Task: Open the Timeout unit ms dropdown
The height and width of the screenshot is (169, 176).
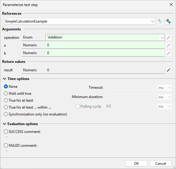Action: 165,88
